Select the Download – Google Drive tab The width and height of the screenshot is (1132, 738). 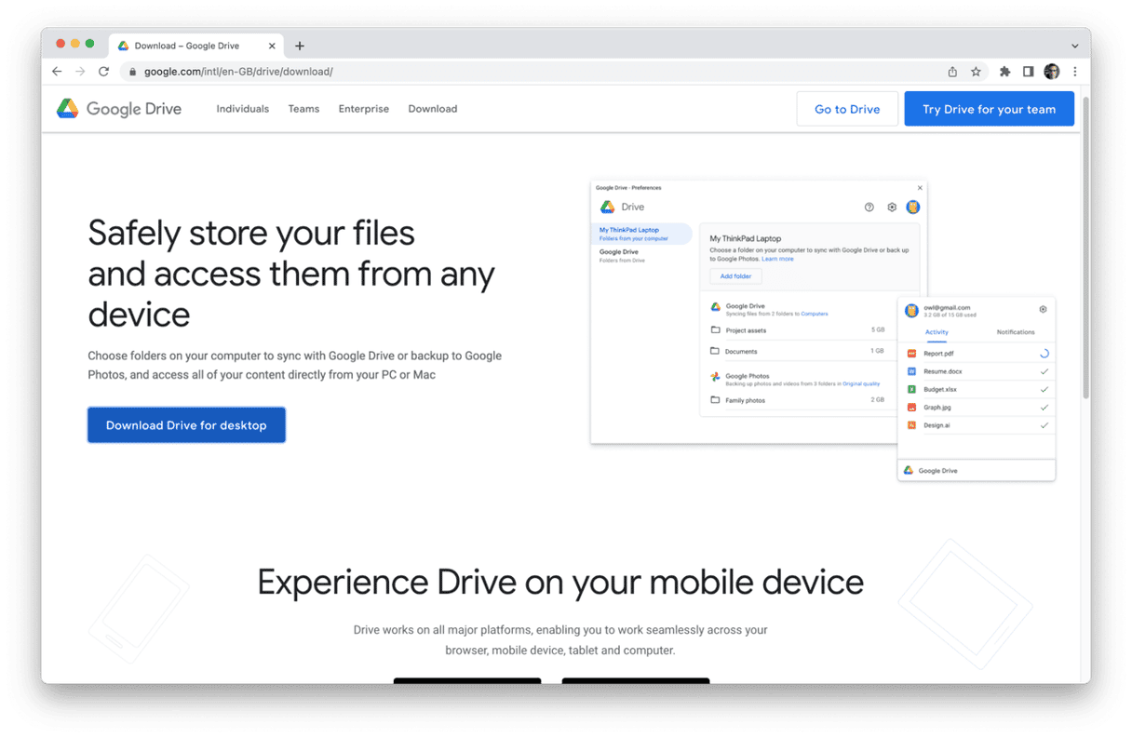pos(197,46)
